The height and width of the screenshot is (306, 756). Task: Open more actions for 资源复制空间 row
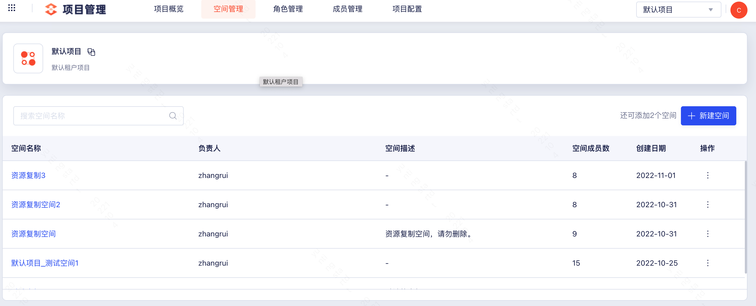(708, 234)
